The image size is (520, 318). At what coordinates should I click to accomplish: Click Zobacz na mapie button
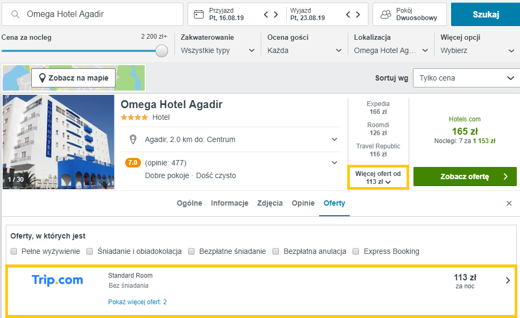coord(73,78)
